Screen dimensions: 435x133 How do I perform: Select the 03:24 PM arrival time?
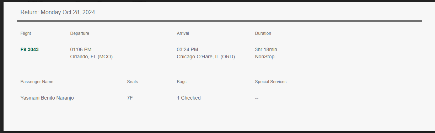(188, 49)
